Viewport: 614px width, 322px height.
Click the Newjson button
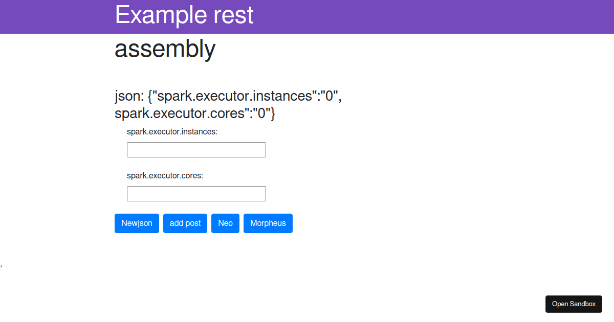[x=137, y=223]
